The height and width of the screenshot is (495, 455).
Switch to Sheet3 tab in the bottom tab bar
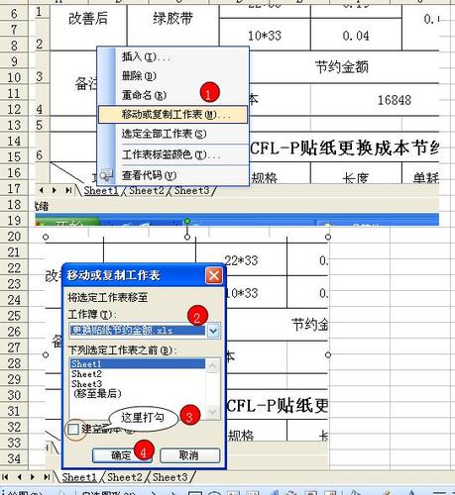tap(170, 477)
